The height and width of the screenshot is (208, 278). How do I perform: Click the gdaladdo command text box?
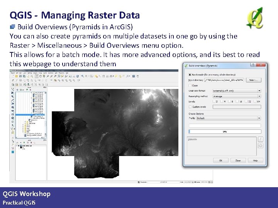coord(222,146)
